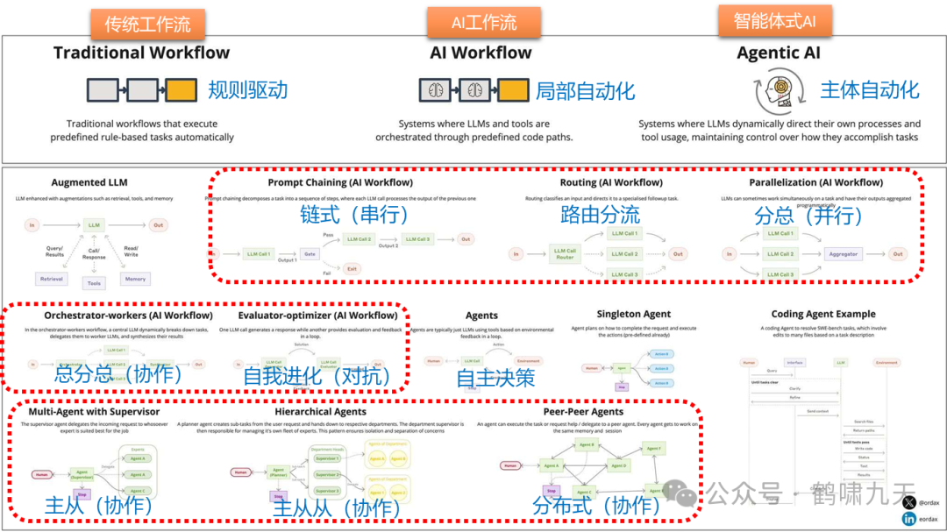Select the 智能体式AI tab
The image size is (947, 532).
[x=775, y=19]
